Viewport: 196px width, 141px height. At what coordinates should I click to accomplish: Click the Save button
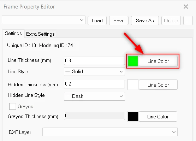pos(119,20)
